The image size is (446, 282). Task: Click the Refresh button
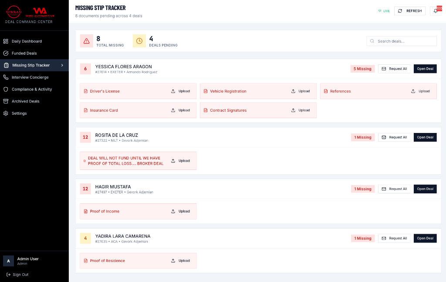[x=409, y=11]
